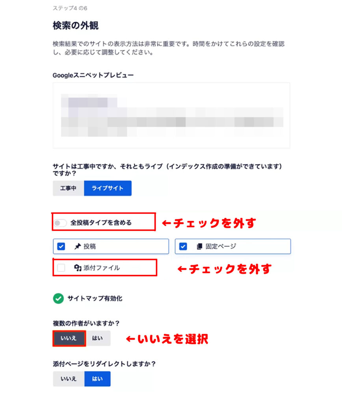Viewport: 342px width, 403px height.
Task: Click the 検索の外観 heading
Action: (76, 26)
